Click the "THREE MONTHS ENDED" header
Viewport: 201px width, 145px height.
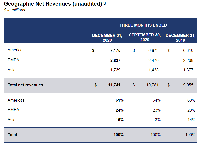pyautogui.click(x=143, y=25)
